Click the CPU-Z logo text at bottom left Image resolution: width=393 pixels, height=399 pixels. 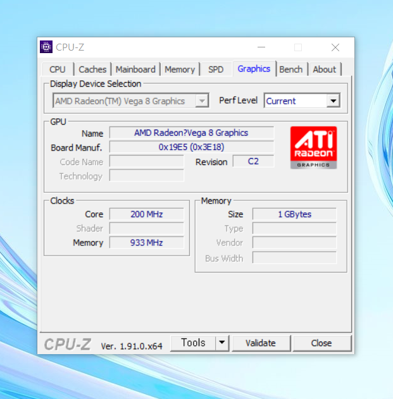68,344
